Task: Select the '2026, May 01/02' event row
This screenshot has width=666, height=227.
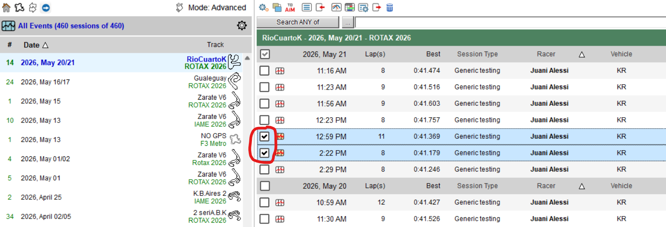Action: pos(121,159)
